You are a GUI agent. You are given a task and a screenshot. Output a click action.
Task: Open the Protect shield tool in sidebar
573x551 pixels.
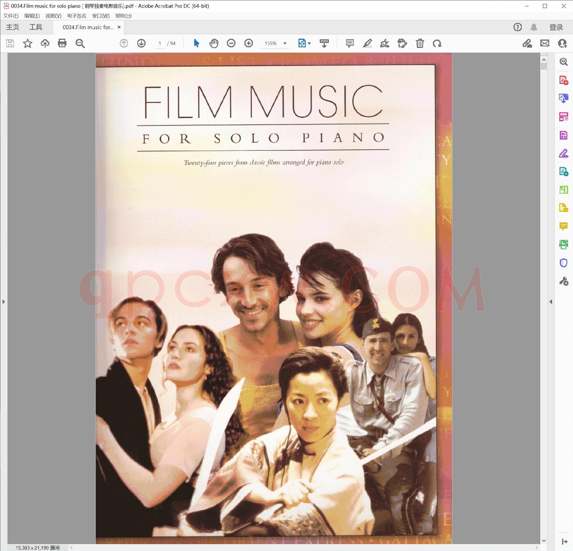point(563,263)
